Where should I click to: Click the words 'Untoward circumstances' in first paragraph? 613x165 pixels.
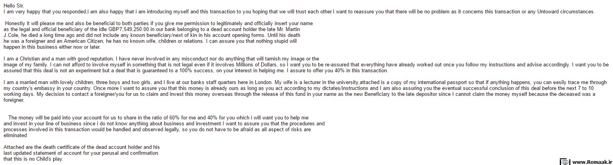pos(565,12)
